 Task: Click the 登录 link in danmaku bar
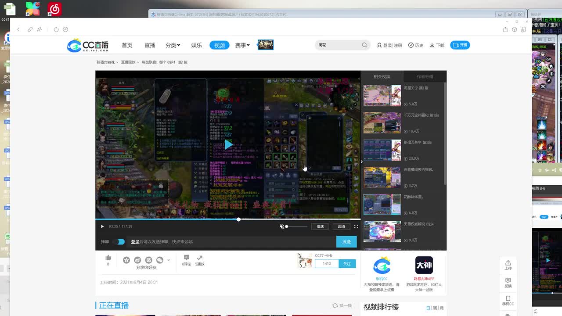pyautogui.click(x=135, y=242)
